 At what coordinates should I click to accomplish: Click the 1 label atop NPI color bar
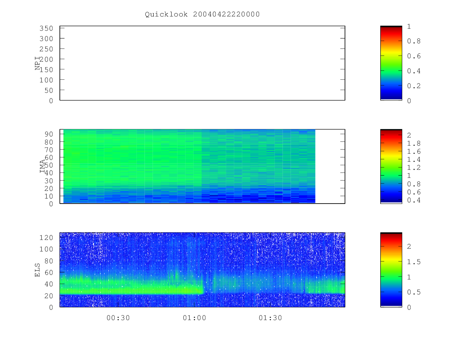409,26
